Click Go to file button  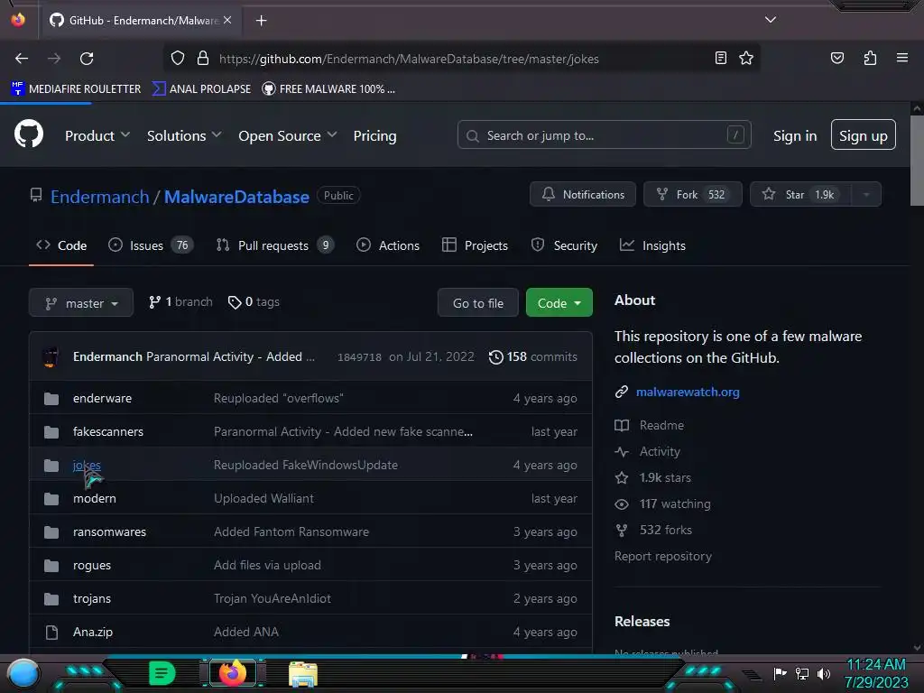[x=478, y=303]
